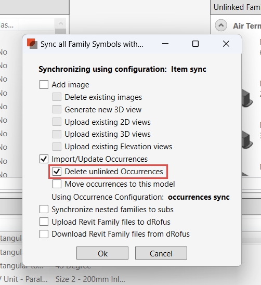Click the upper air terminal 3D thumbnail
This screenshot has height=285, width=261.
pos(247,98)
